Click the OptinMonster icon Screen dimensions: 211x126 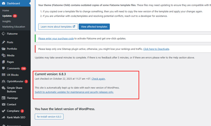point(3,81)
